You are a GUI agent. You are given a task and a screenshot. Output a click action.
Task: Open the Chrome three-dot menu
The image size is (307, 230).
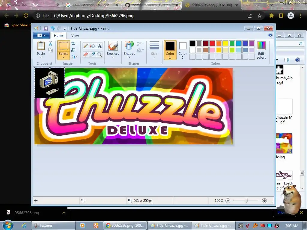(300, 16)
